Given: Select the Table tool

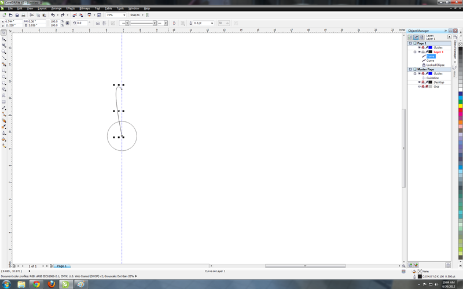Looking at the screenshot, I should click(x=3, y=102).
